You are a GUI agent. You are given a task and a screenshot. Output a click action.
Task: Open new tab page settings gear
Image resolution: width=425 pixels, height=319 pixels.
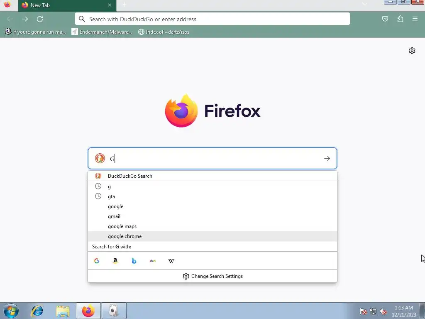(412, 51)
